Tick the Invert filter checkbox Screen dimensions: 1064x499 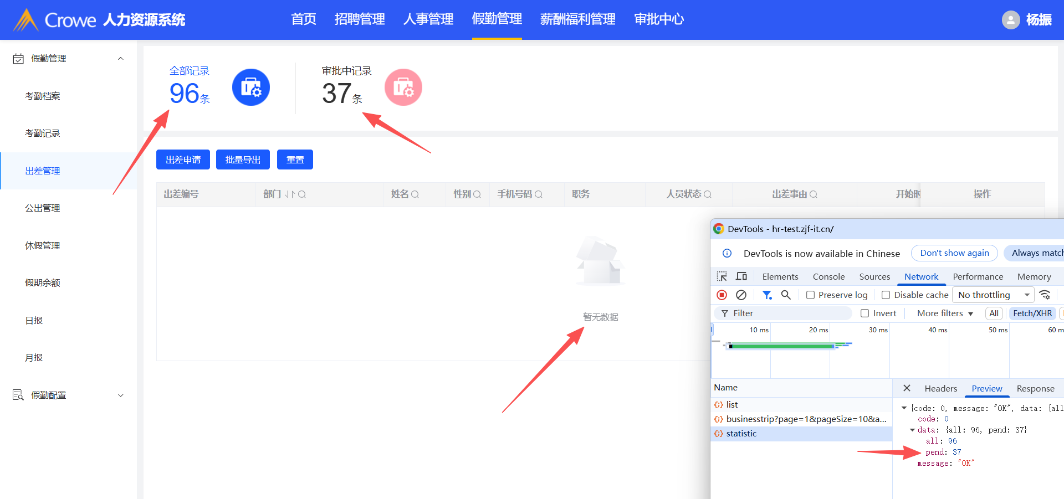click(864, 313)
